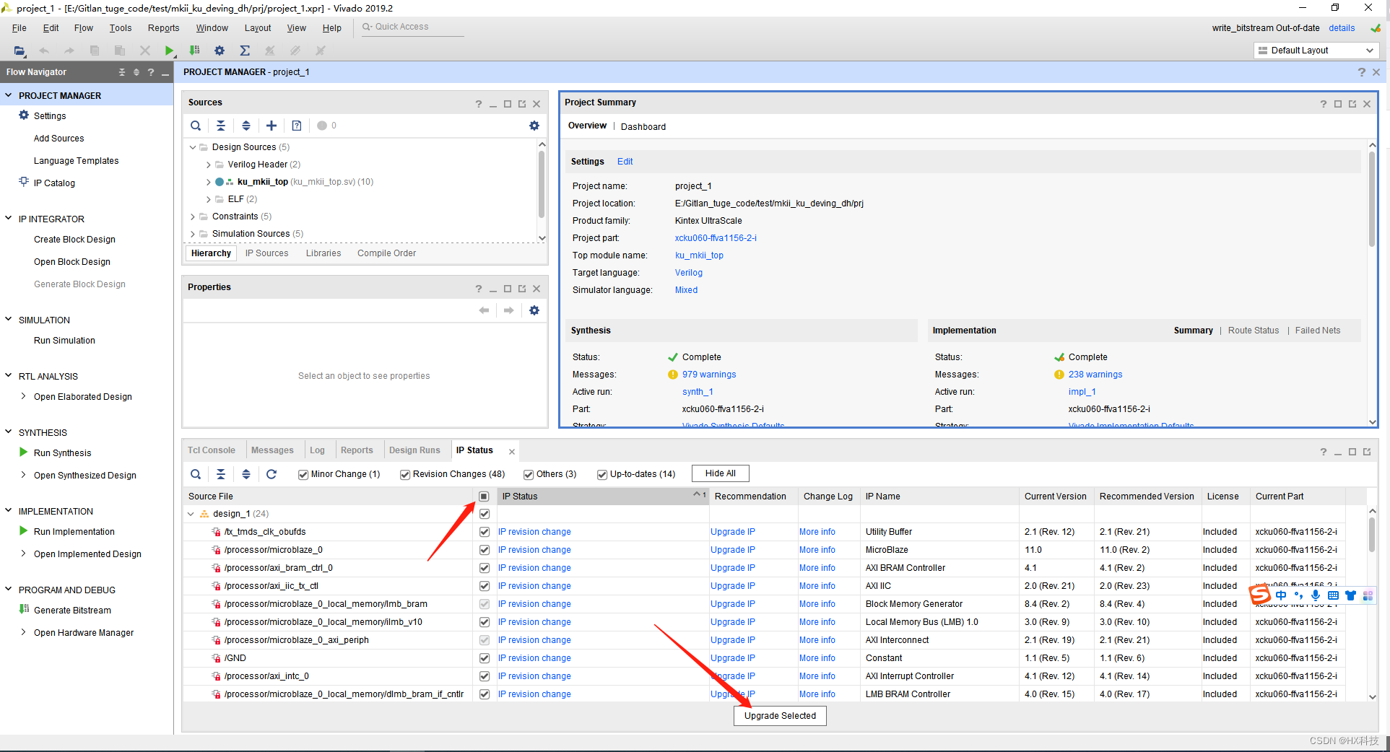The width and height of the screenshot is (1390, 752).
Task: Click Upgrade Selected button
Action: (780, 716)
